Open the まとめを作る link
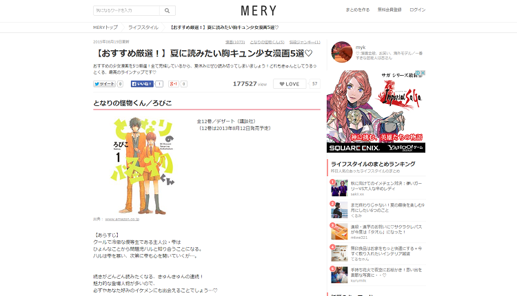The width and height of the screenshot is (517, 296). (x=357, y=10)
